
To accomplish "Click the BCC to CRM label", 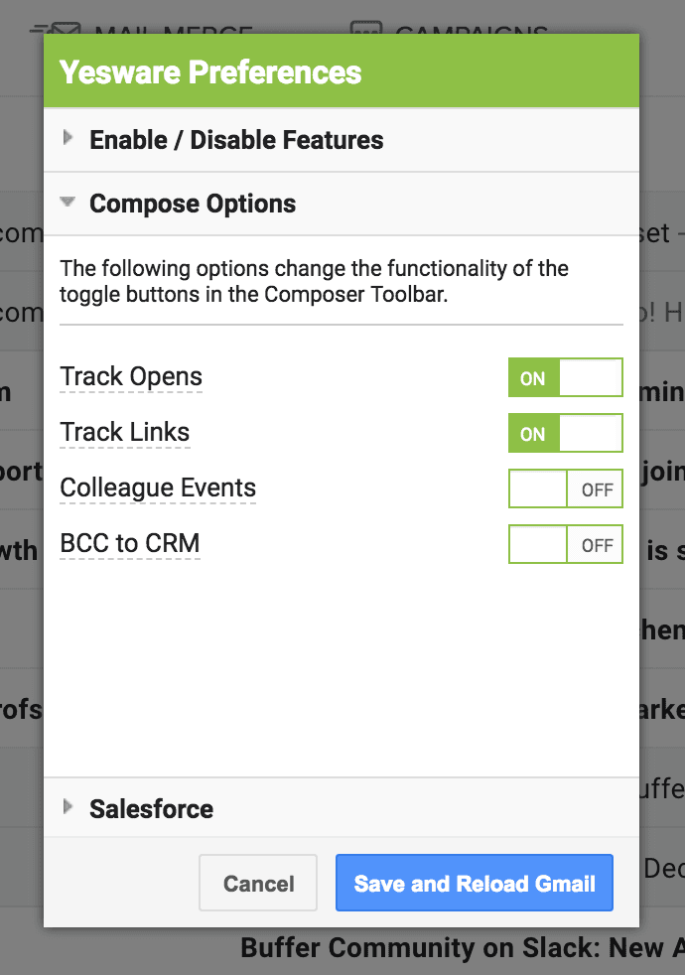I will (130, 543).
